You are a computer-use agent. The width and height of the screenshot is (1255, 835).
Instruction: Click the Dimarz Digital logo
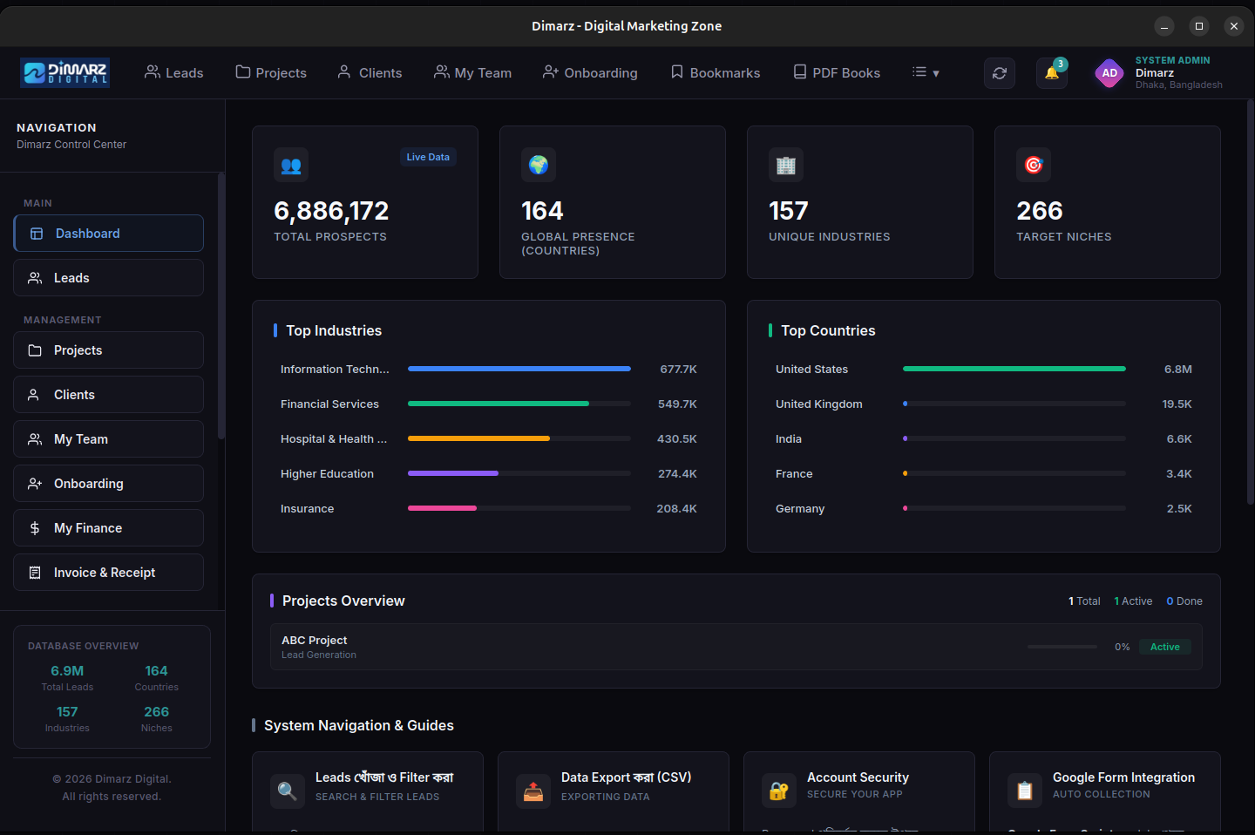coord(64,72)
